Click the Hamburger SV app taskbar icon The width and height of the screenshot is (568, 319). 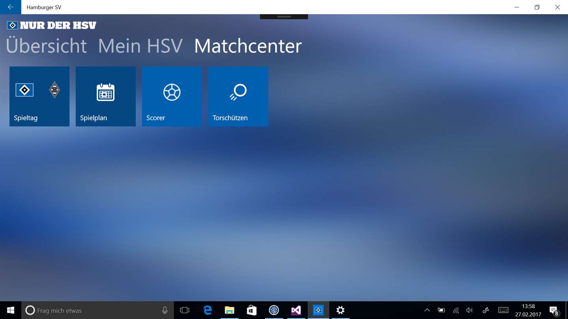(318, 310)
